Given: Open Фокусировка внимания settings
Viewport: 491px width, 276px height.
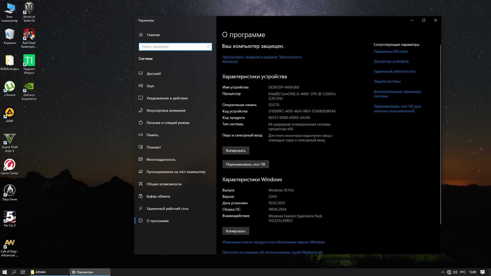Looking at the screenshot, I should pos(175,110).
